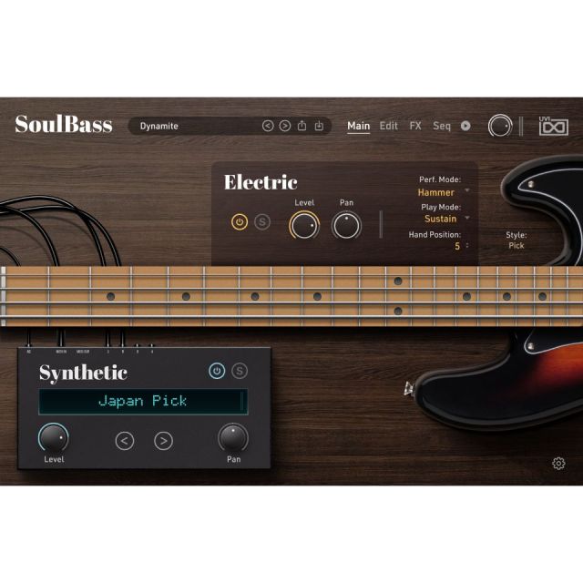
Task: Open the Seq tab
Action: tap(442, 126)
